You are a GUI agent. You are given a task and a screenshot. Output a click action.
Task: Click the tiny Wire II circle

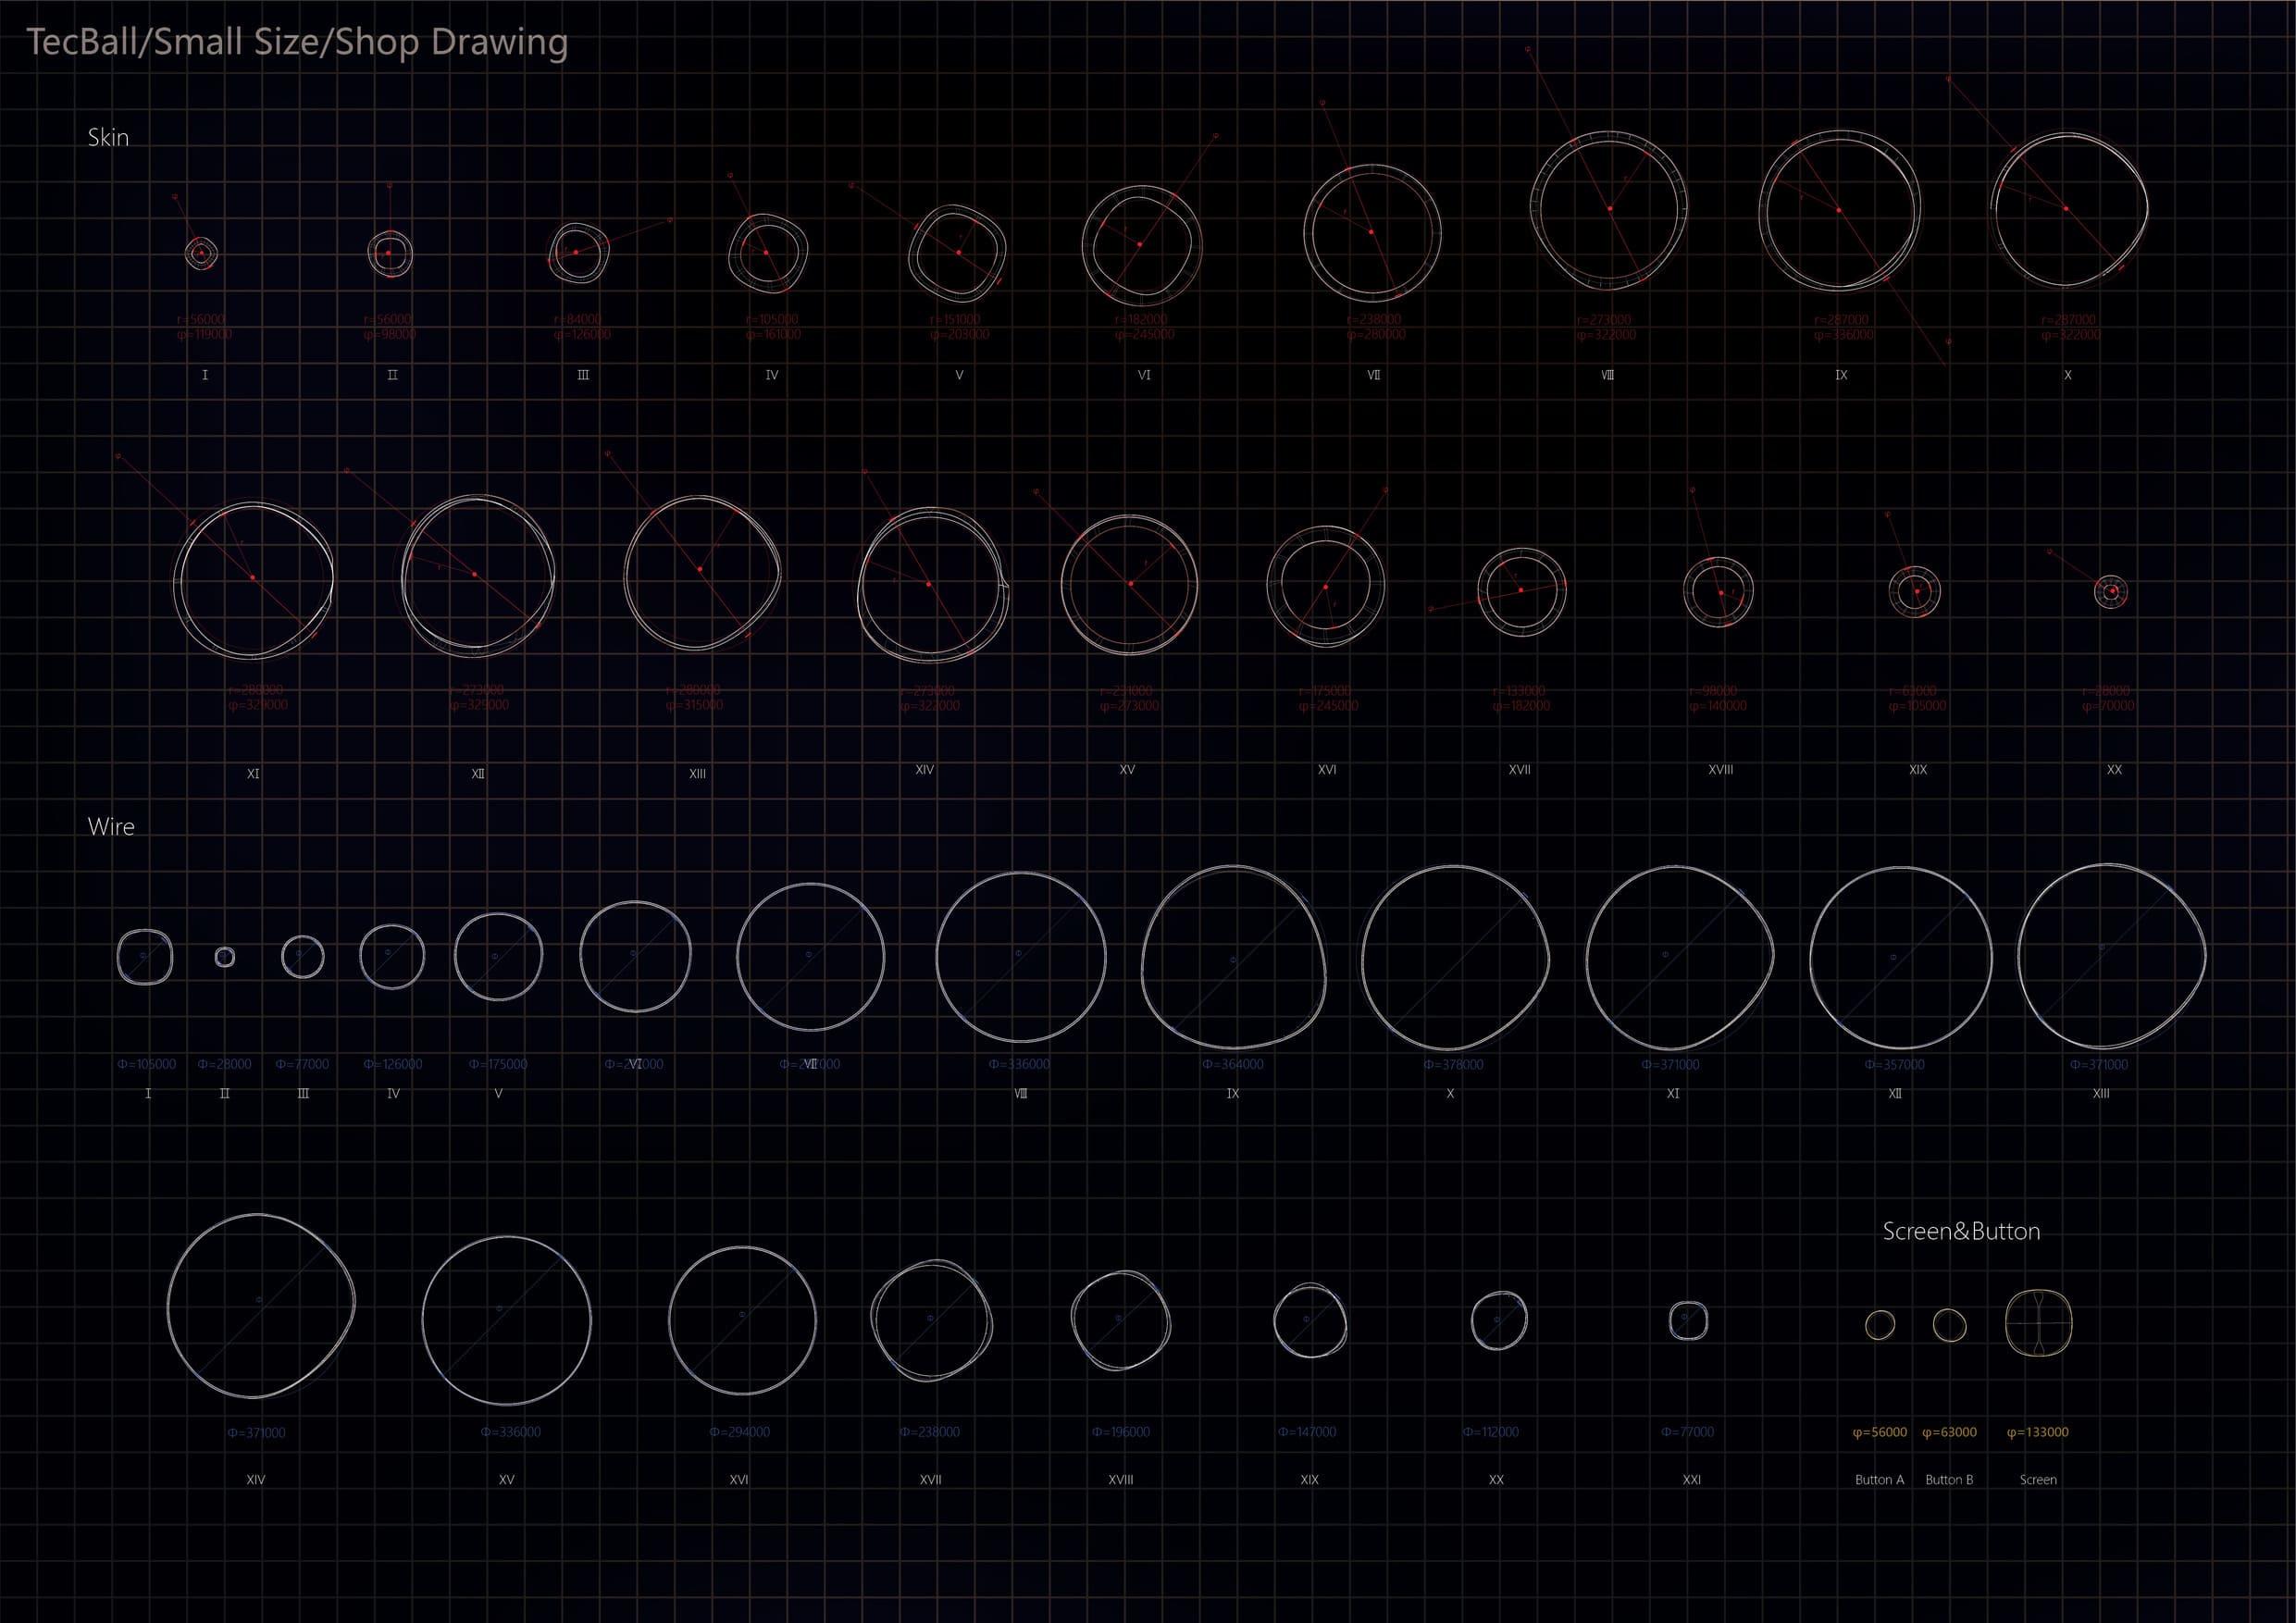[225, 957]
